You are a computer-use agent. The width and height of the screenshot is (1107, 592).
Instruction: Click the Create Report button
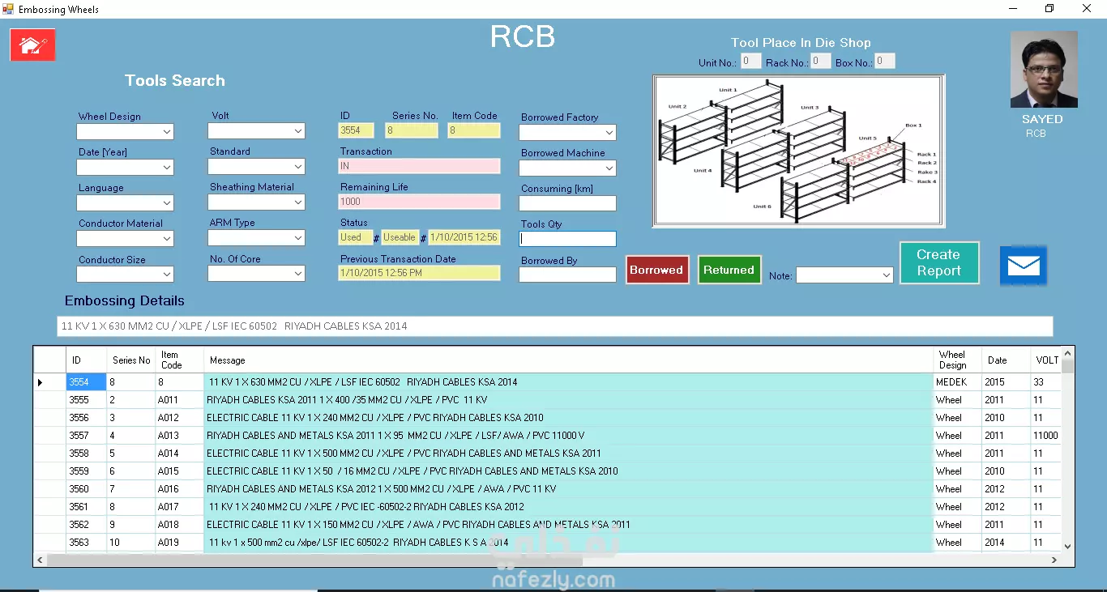click(938, 263)
